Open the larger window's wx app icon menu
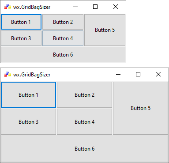The height and width of the screenshot is (163, 169). (x=8, y=74)
